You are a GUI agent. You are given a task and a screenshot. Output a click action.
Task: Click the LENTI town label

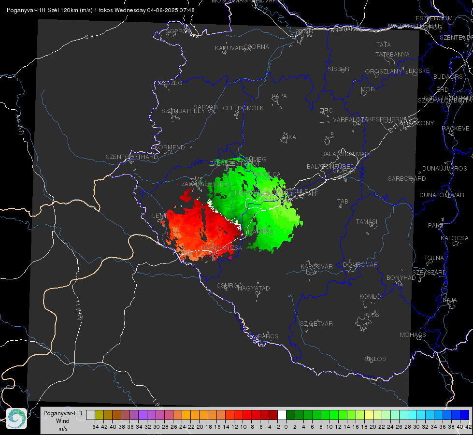point(160,216)
